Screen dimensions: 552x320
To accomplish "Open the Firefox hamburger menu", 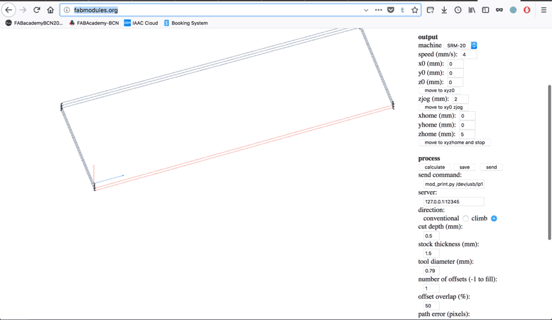I will (544, 10).
